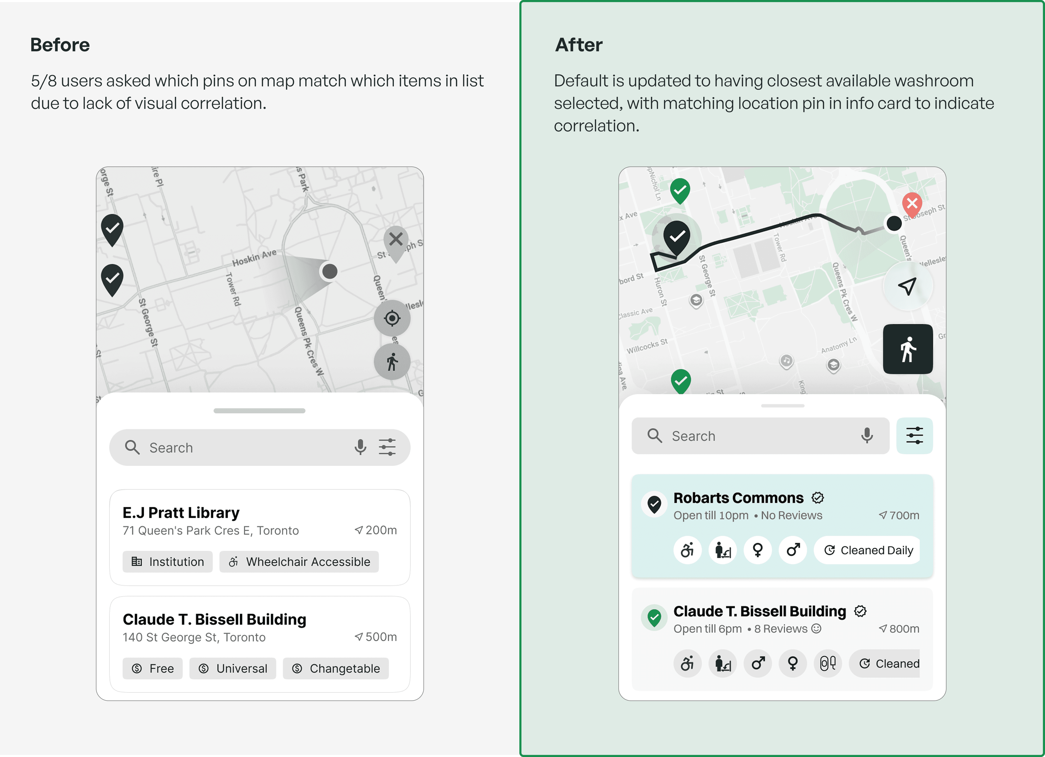Select the green checkmark pin at map top
The image size is (1045, 757).
click(x=680, y=190)
